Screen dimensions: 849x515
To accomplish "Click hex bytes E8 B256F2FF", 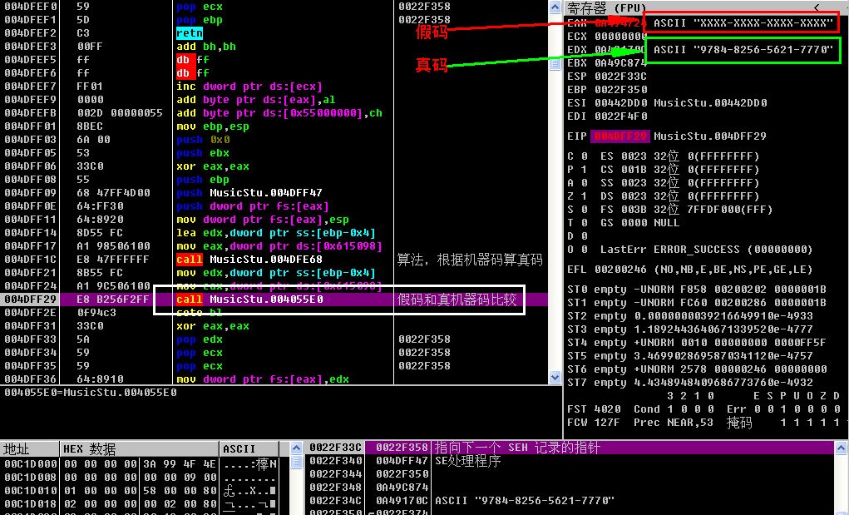I will 112,300.
